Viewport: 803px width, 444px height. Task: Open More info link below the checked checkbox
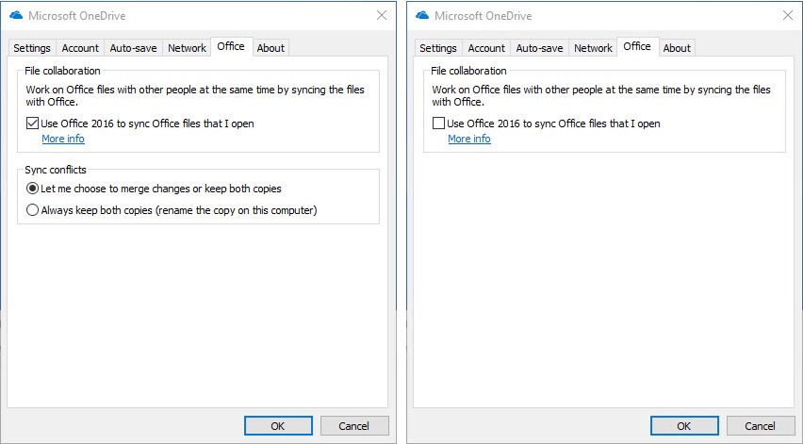[63, 139]
